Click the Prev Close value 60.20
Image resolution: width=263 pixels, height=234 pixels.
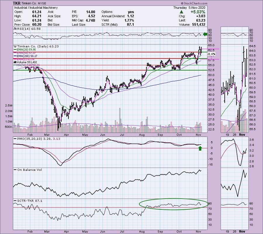(x=37, y=25)
